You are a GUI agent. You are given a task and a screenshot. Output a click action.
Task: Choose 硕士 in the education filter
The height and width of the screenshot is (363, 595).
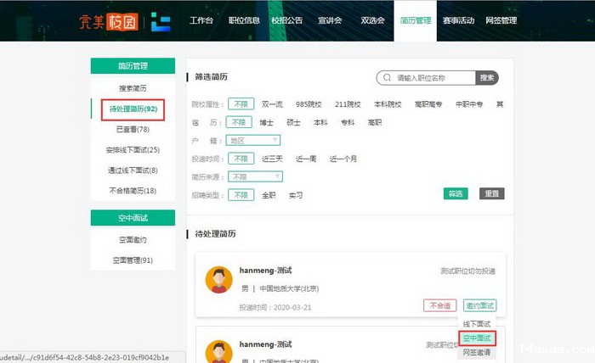[292, 122]
